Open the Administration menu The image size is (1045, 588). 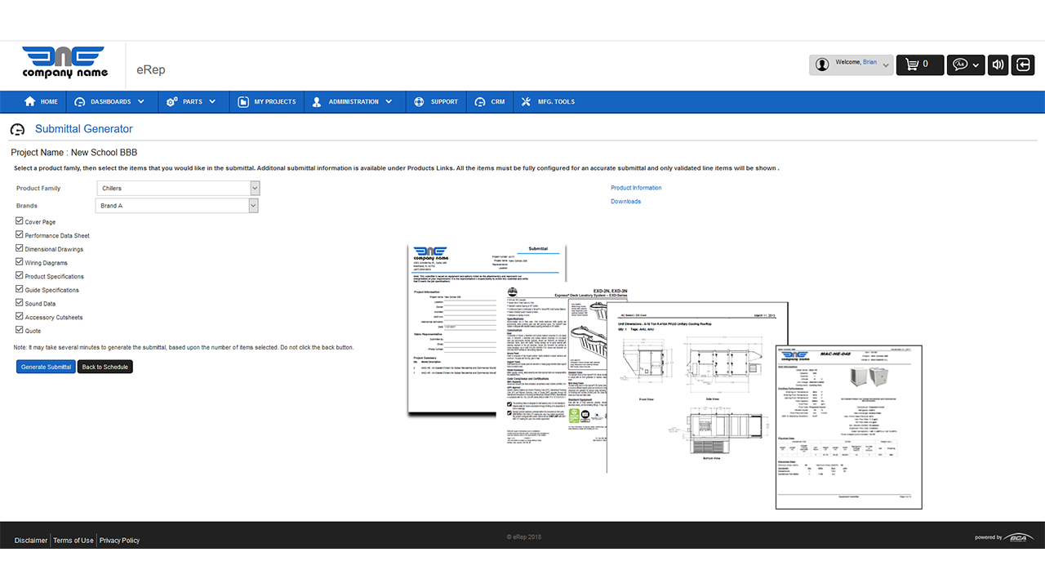pyautogui.click(x=354, y=102)
